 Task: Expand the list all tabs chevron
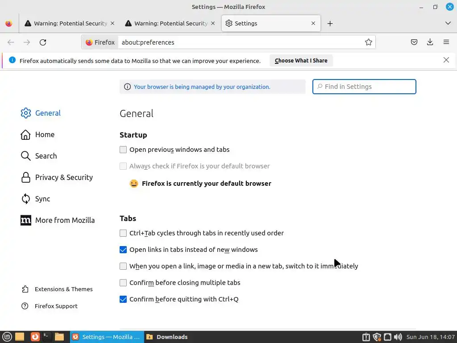pos(448,23)
